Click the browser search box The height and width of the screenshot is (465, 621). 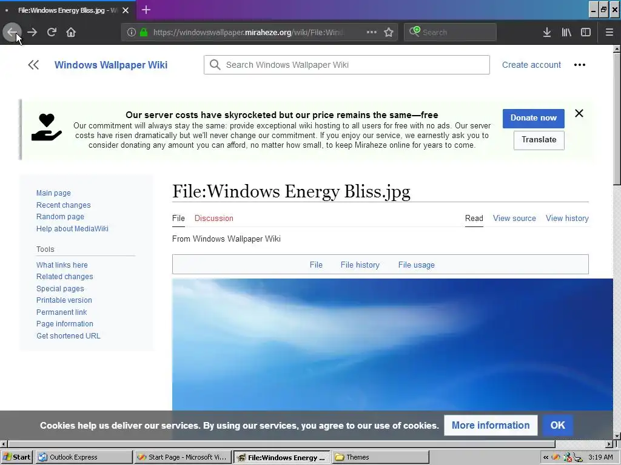click(x=451, y=32)
